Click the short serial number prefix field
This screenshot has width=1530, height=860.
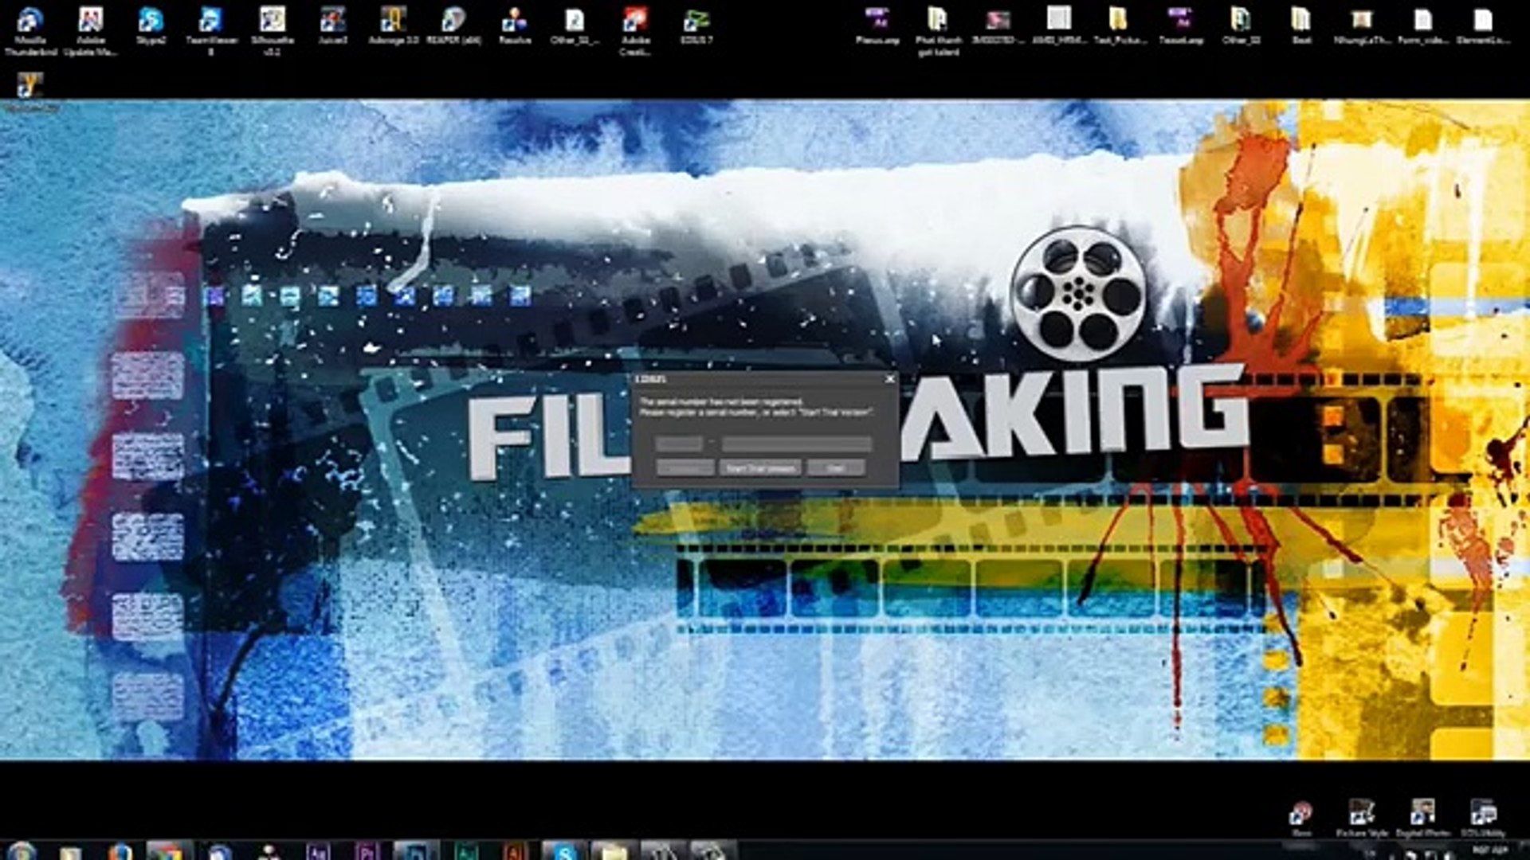(680, 444)
